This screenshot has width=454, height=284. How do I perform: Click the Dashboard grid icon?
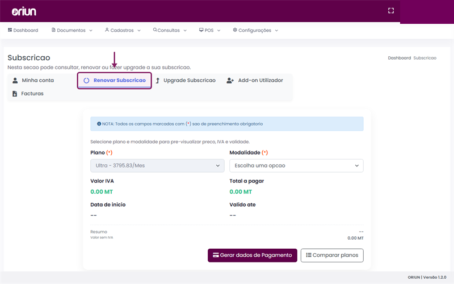10,30
